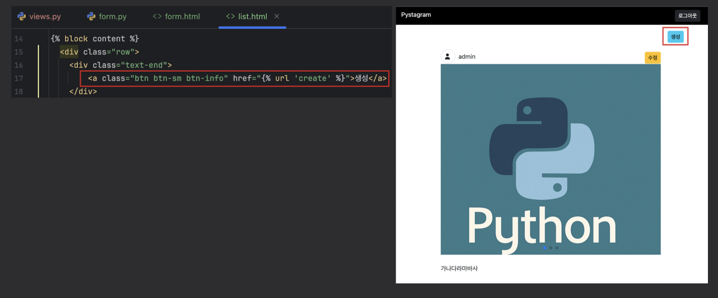Close the list.html tab

click(277, 17)
